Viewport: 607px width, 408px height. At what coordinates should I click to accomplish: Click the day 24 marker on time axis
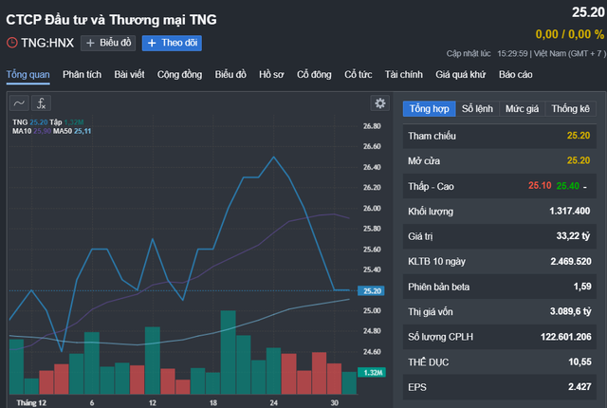tap(274, 402)
